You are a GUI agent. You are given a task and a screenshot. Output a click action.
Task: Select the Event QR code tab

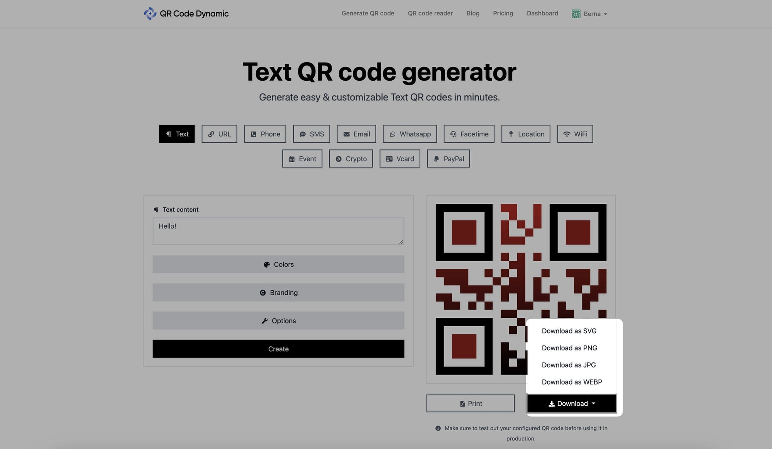tap(302, 158)
